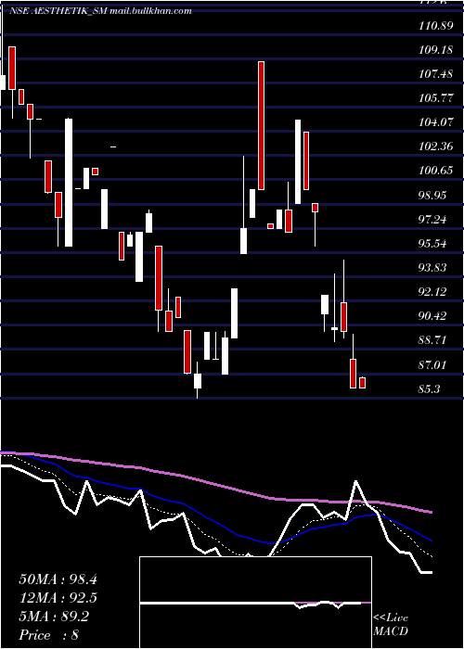Click the 50MA : 98.4 readout
The image size is (464, 649).
coord(58,579)
